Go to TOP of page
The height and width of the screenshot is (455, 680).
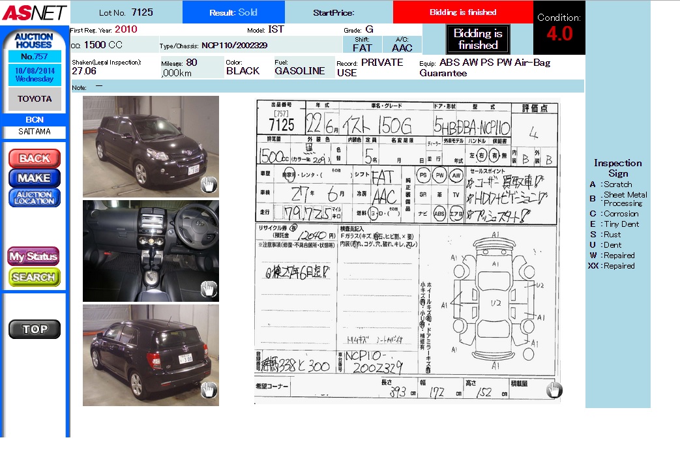[35, 329]
